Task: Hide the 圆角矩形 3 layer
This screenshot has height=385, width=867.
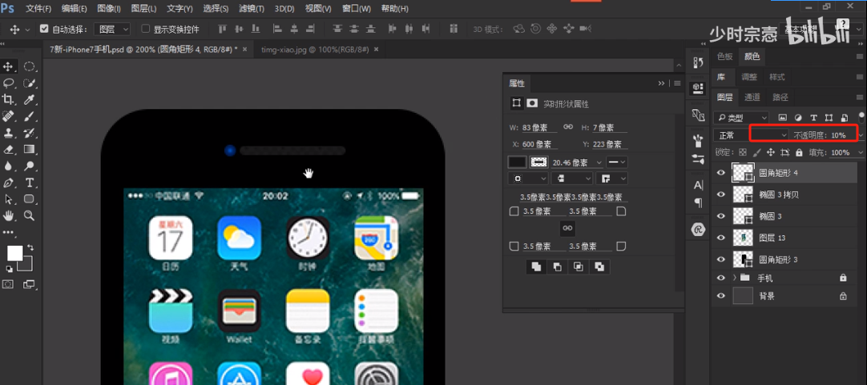Action: click(x=720, y=259)
